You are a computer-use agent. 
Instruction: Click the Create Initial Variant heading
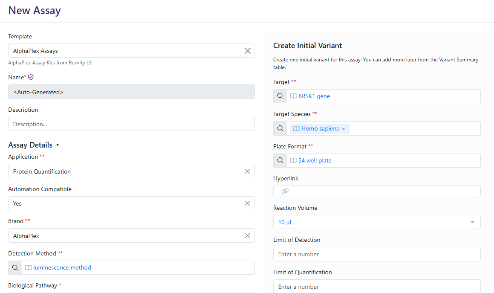pos(307,46)
